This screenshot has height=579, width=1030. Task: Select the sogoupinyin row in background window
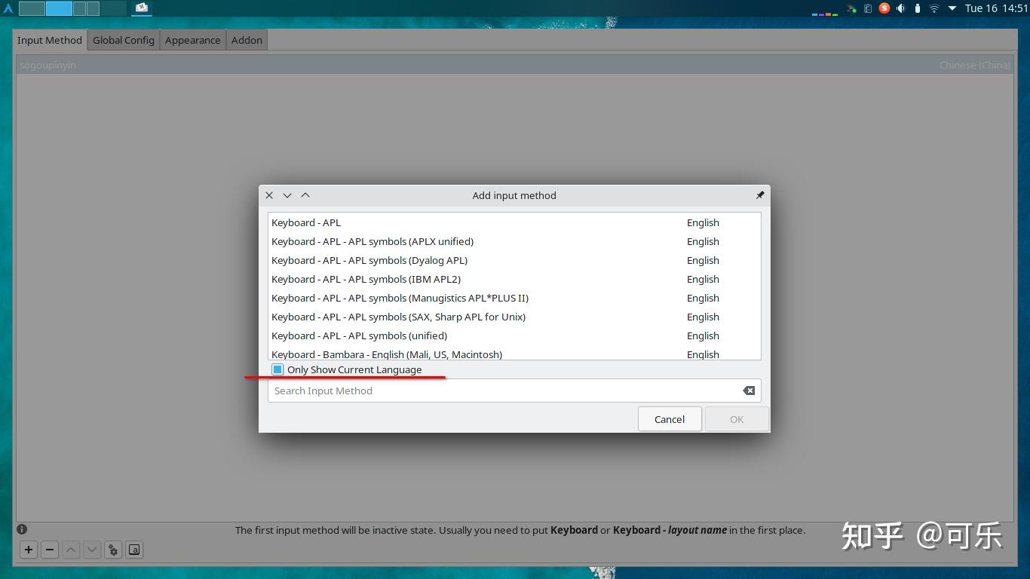tap(515, 65)
